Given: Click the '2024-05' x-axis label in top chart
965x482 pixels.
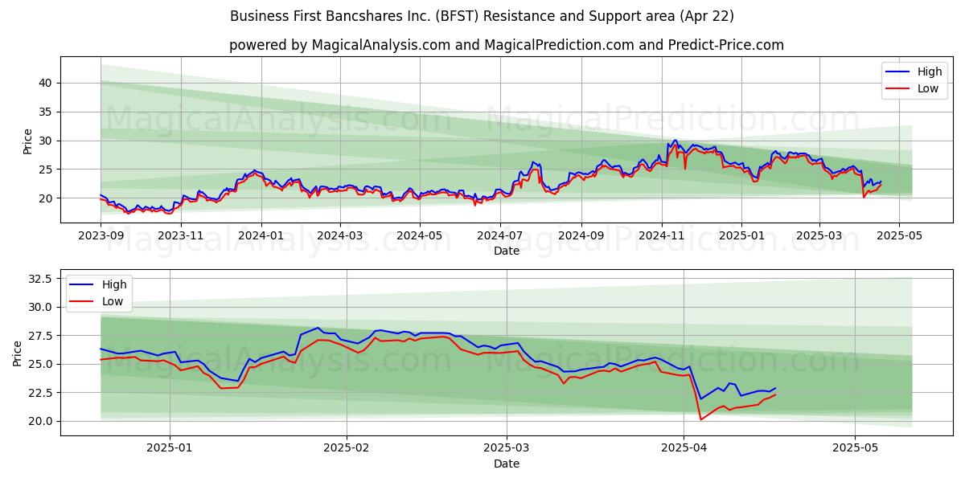Looking at the screenshot, I should (x=421, y=237).
